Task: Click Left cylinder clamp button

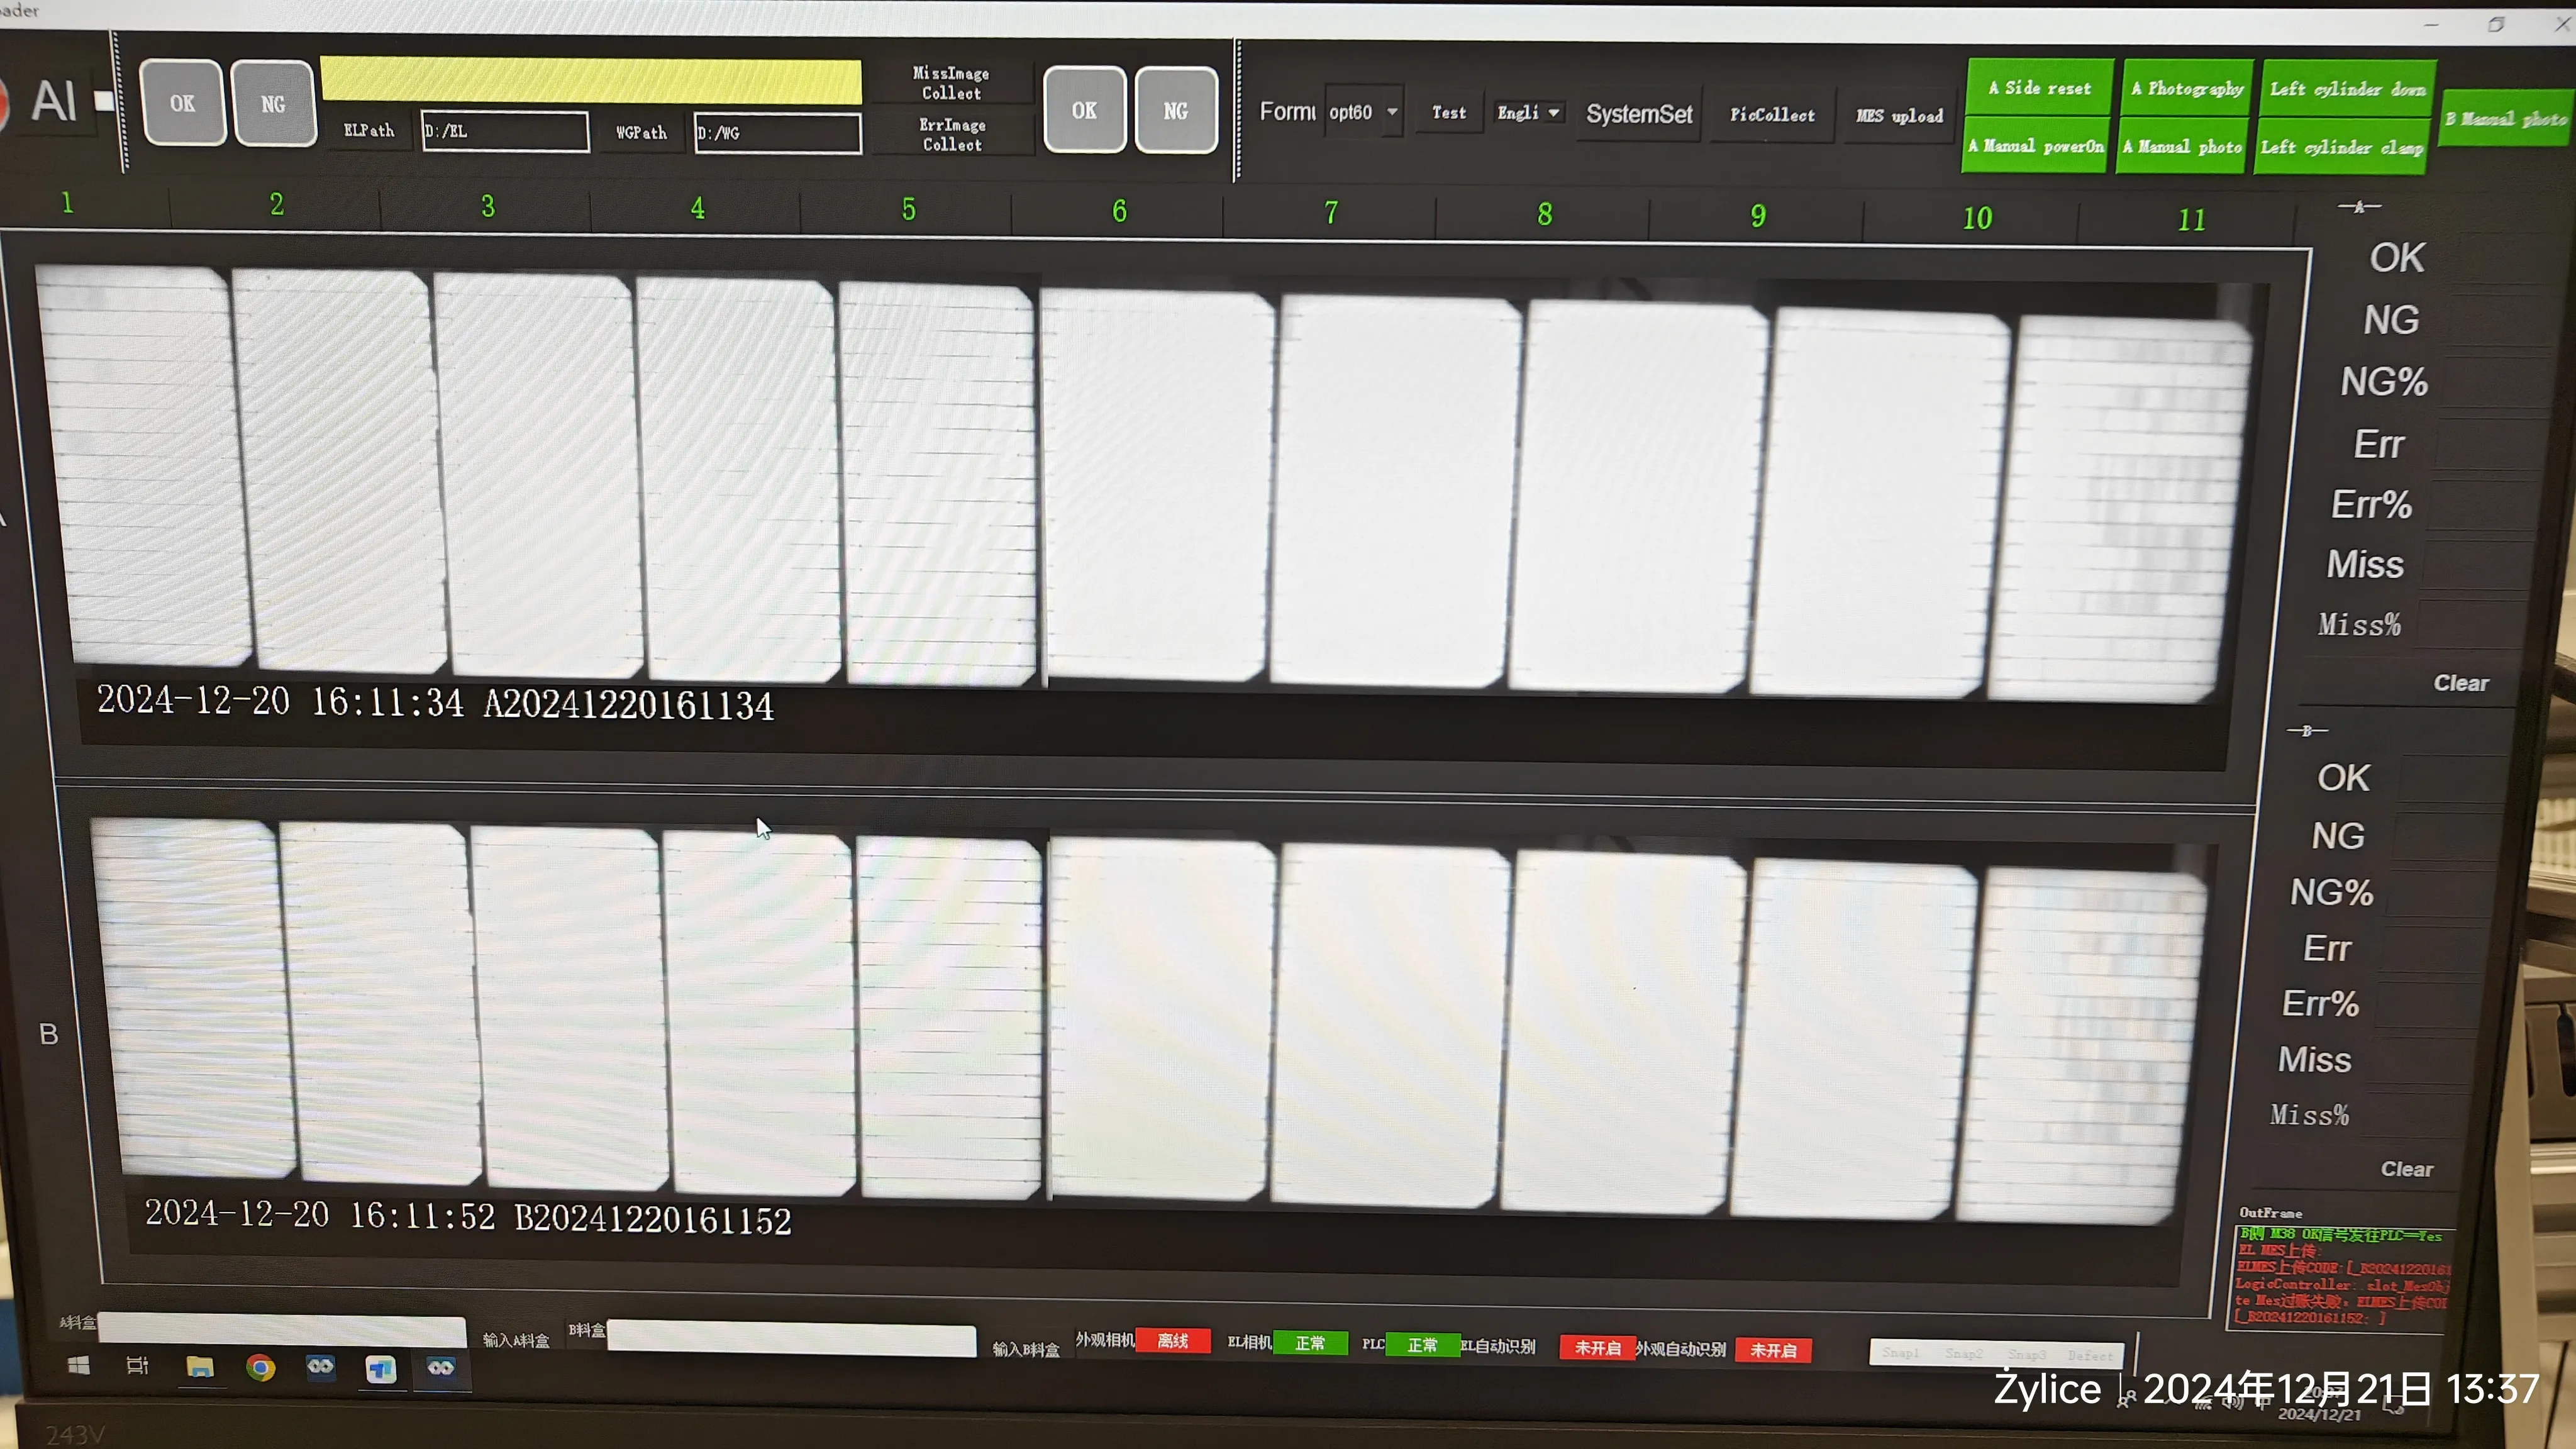Action: pyautogui.click(x=2341, y=148)
